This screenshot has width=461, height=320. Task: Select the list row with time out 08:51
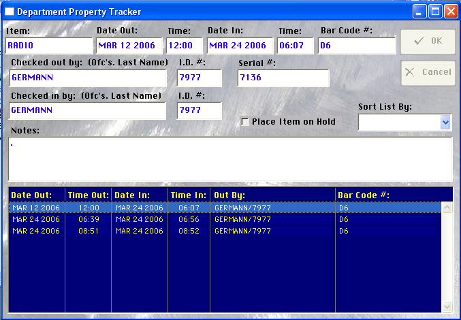tap(225, 231)
